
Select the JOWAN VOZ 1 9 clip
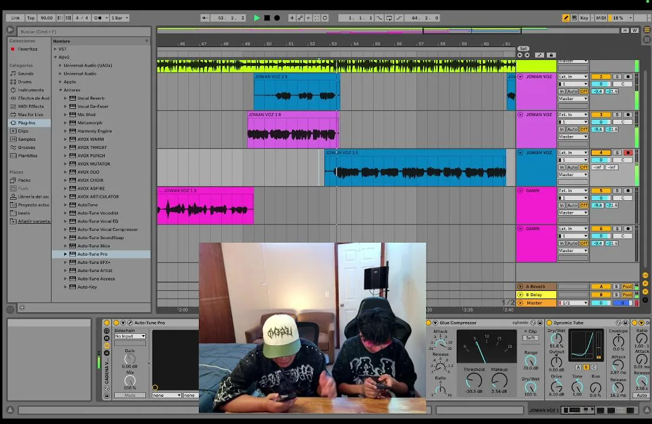pyautogui.click(x=297, y=91)
